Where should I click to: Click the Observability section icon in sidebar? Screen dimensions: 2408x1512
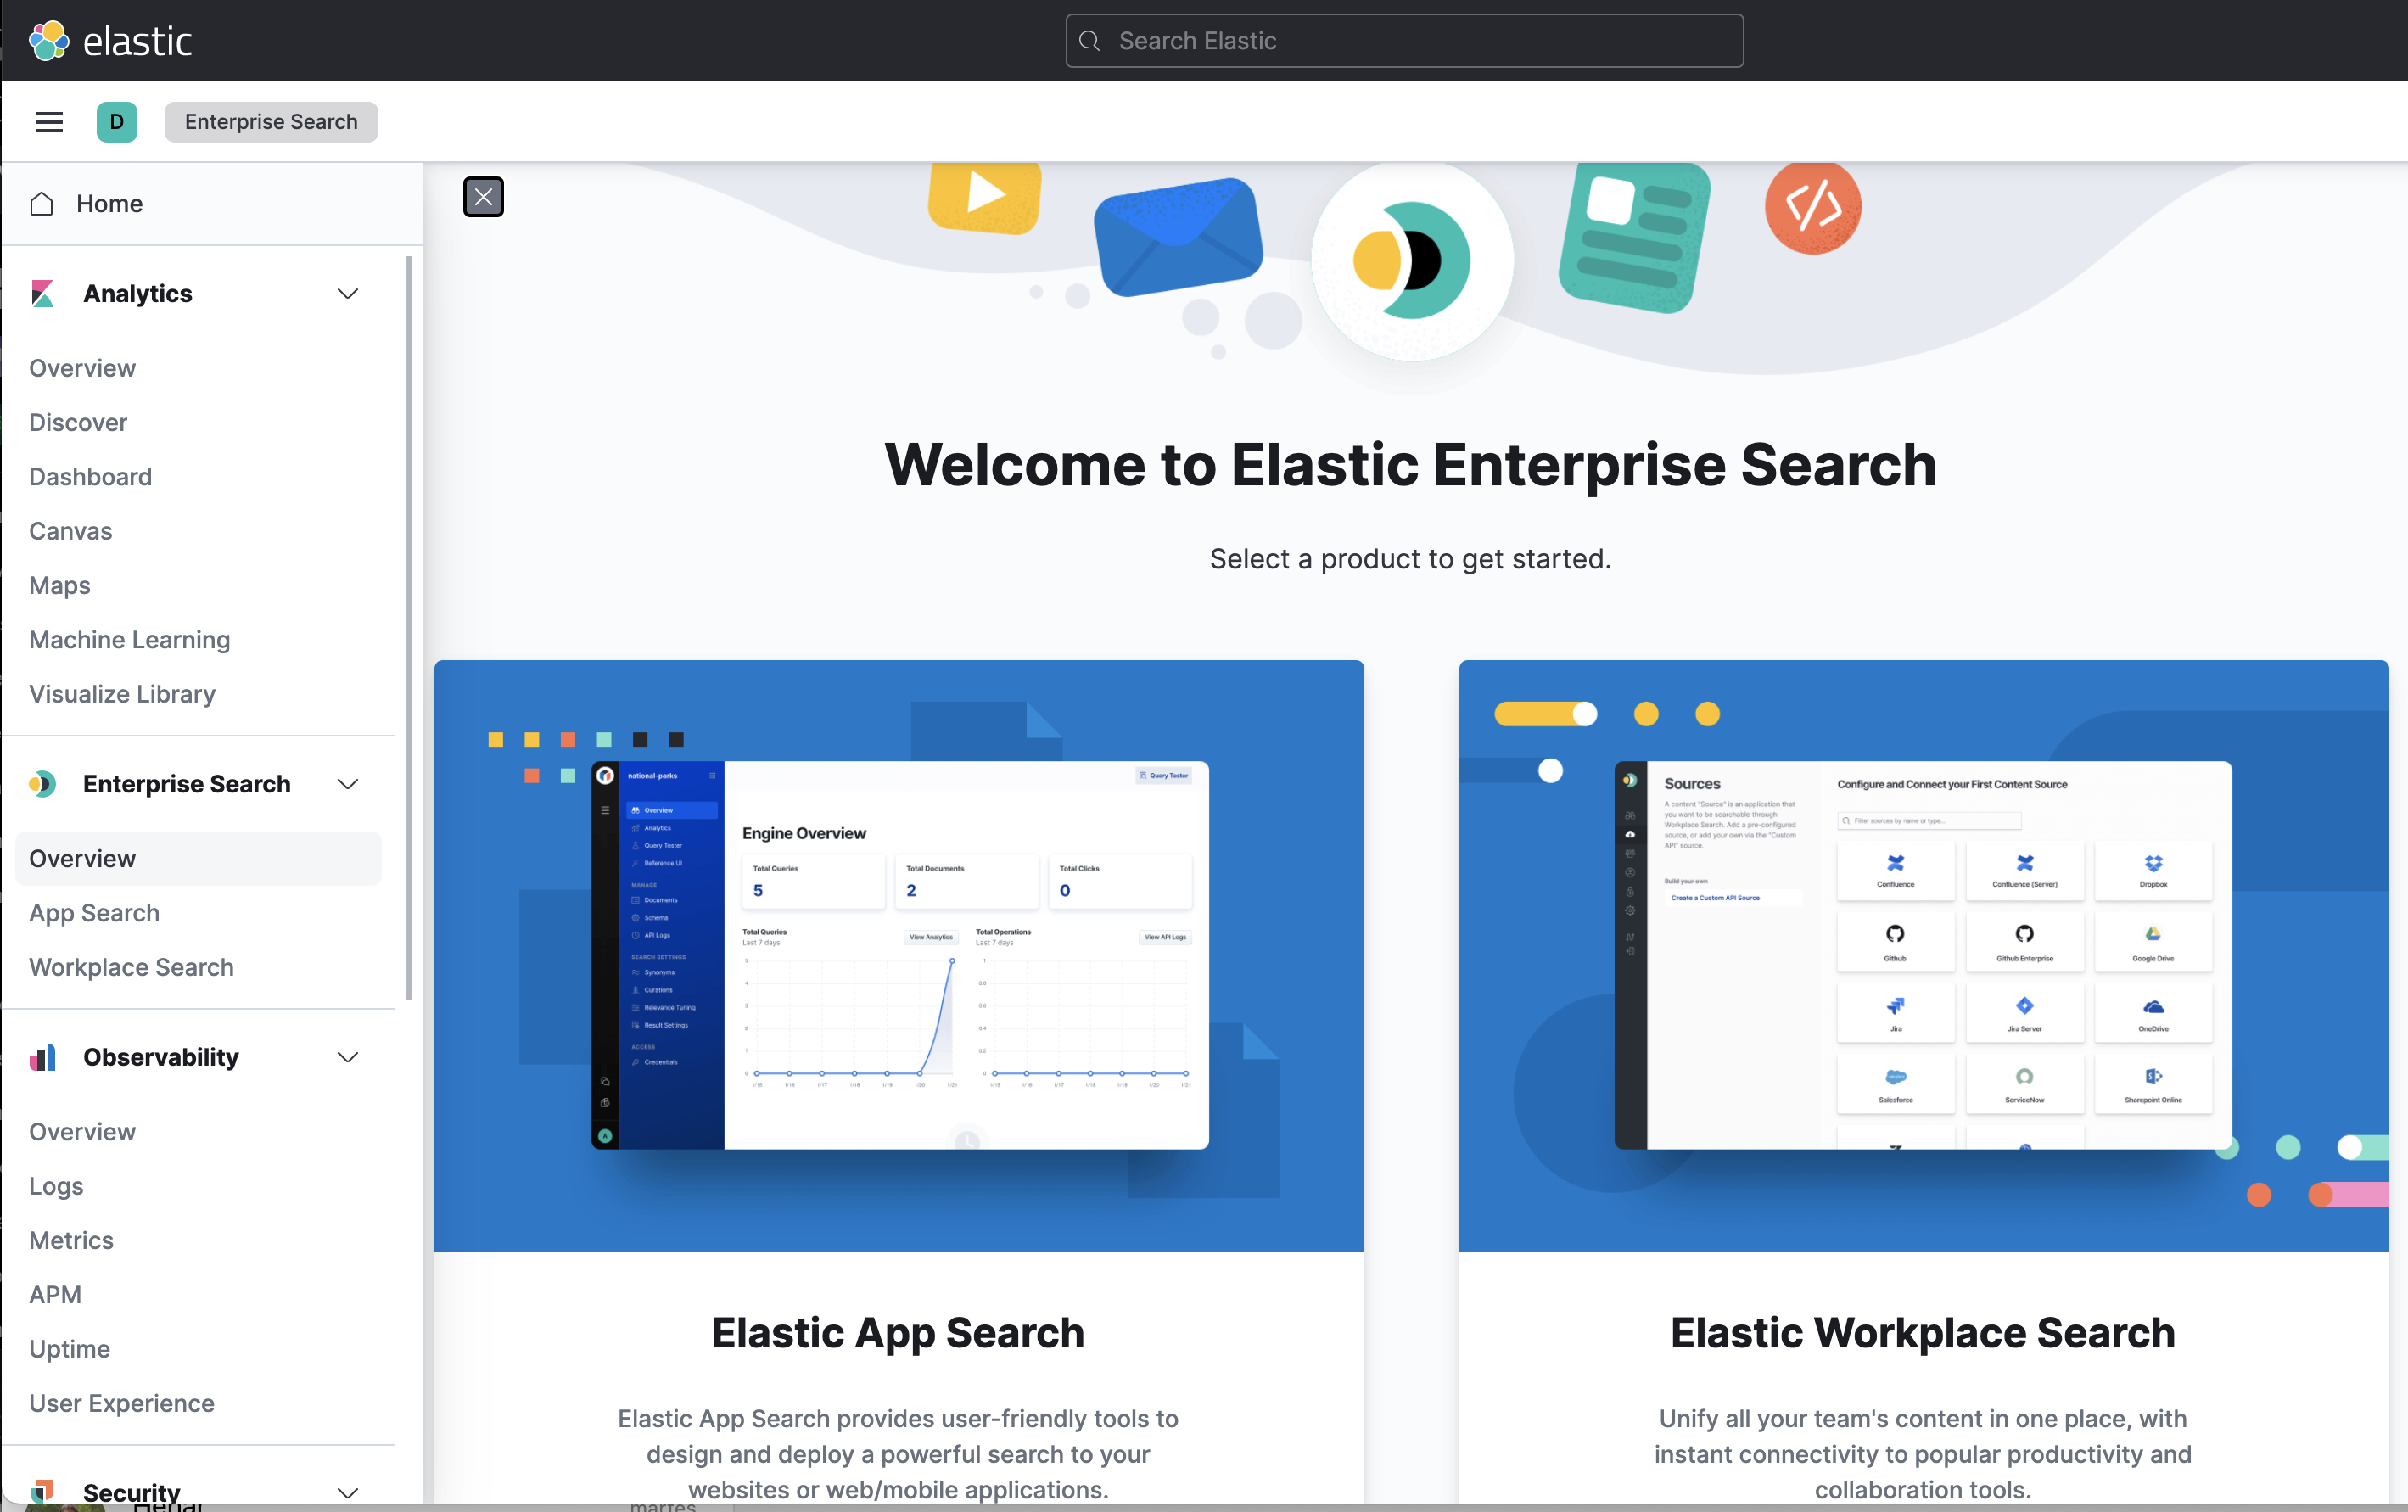point(43,1057)
